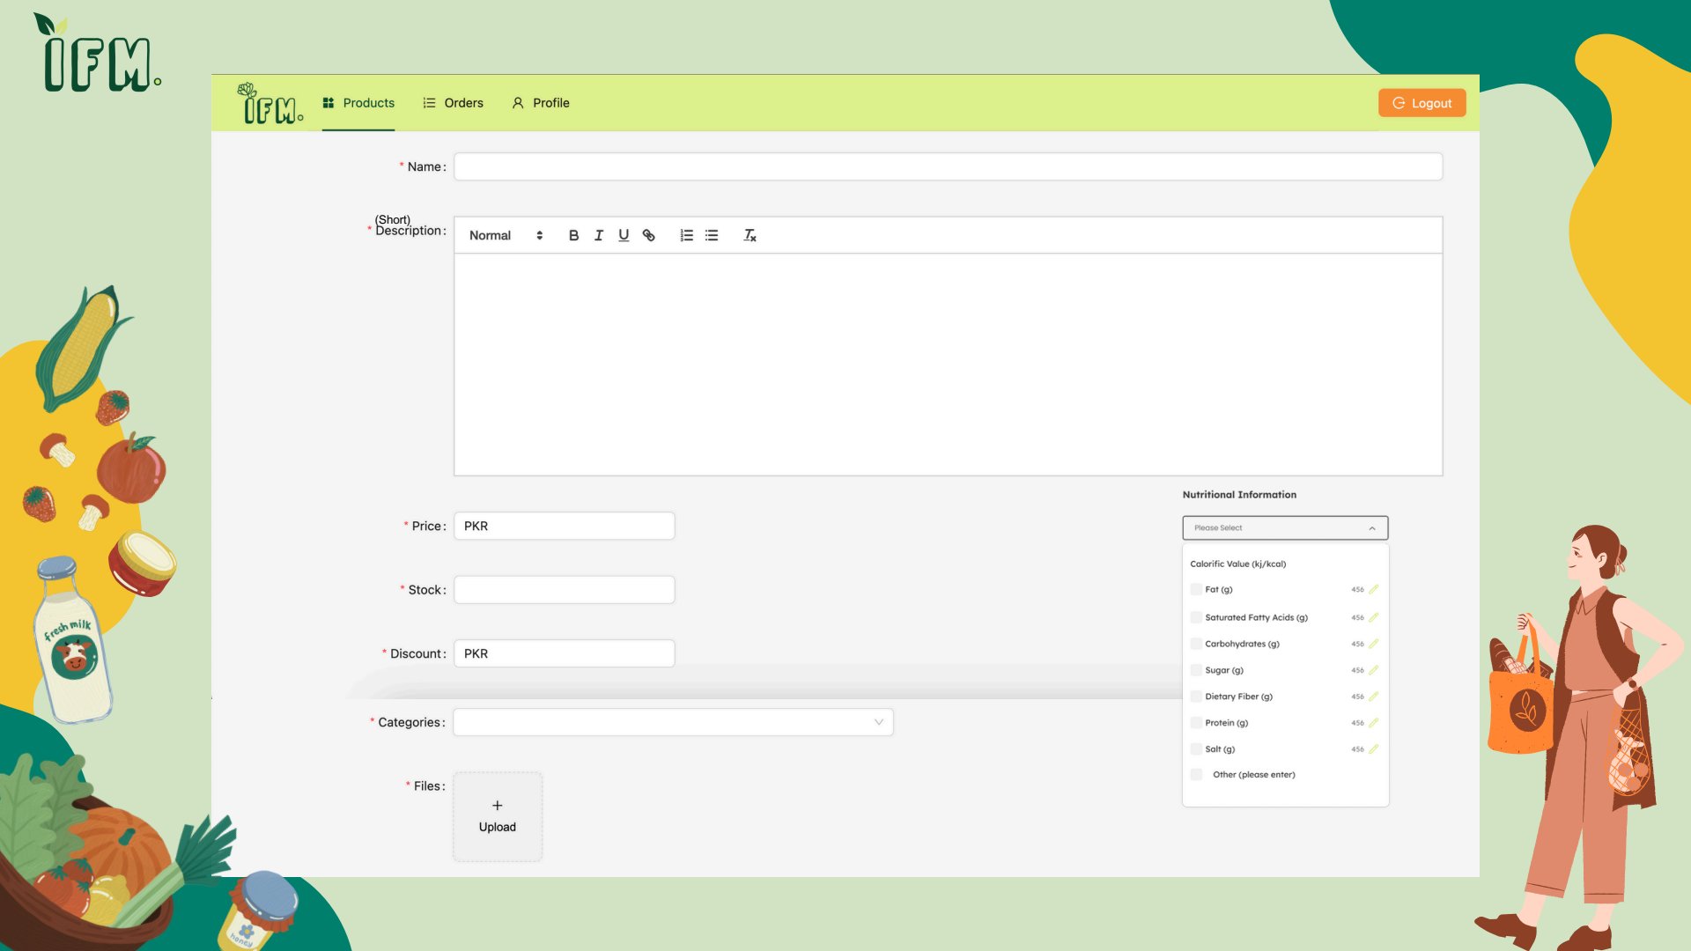Collapse the Nutritional Information Please Select dropdown
The image size is (1691, 951).
[x=1284, y=527]
